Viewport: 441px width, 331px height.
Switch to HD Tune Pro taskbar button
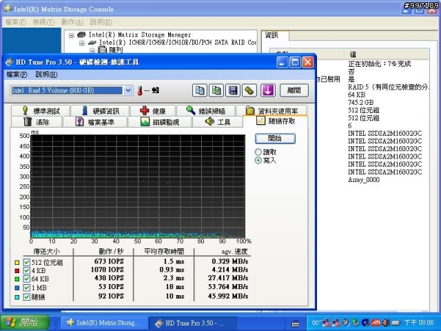point(193,323)
